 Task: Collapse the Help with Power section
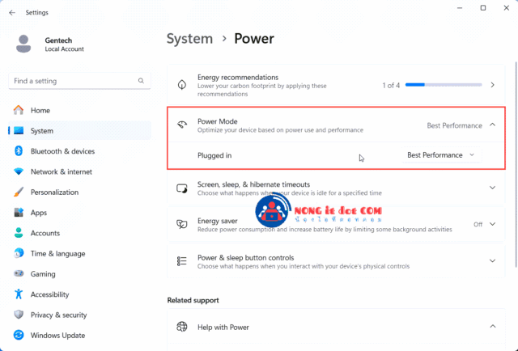tap(493, 327)
